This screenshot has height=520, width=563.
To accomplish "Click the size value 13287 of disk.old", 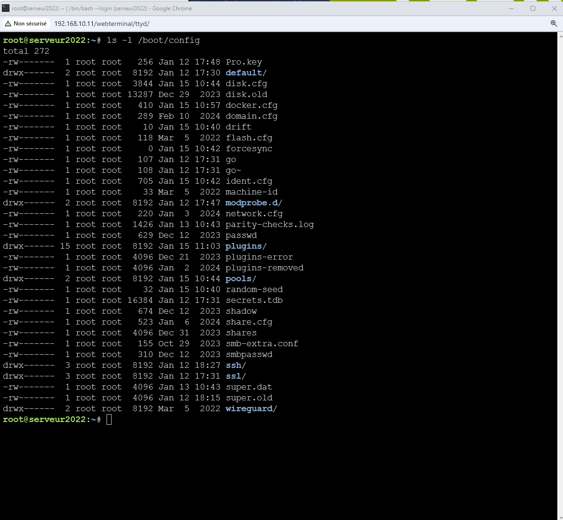I will (x=140, y=94).
